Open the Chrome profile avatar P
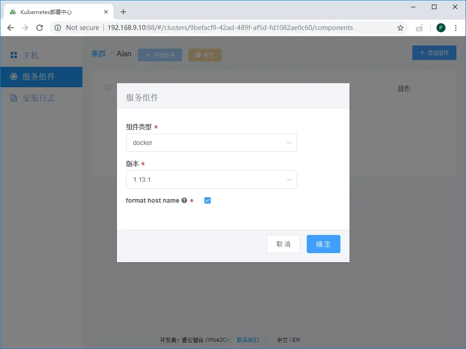 click(441, 28)
